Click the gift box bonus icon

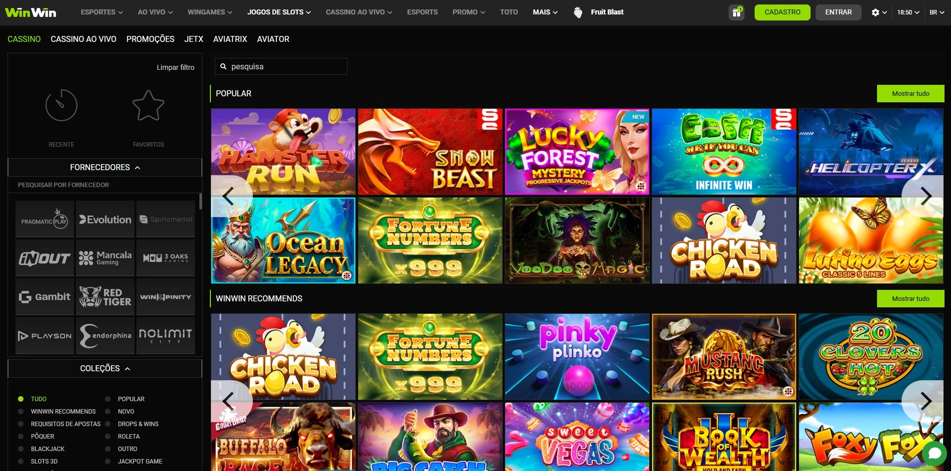[x=736, y=12]
